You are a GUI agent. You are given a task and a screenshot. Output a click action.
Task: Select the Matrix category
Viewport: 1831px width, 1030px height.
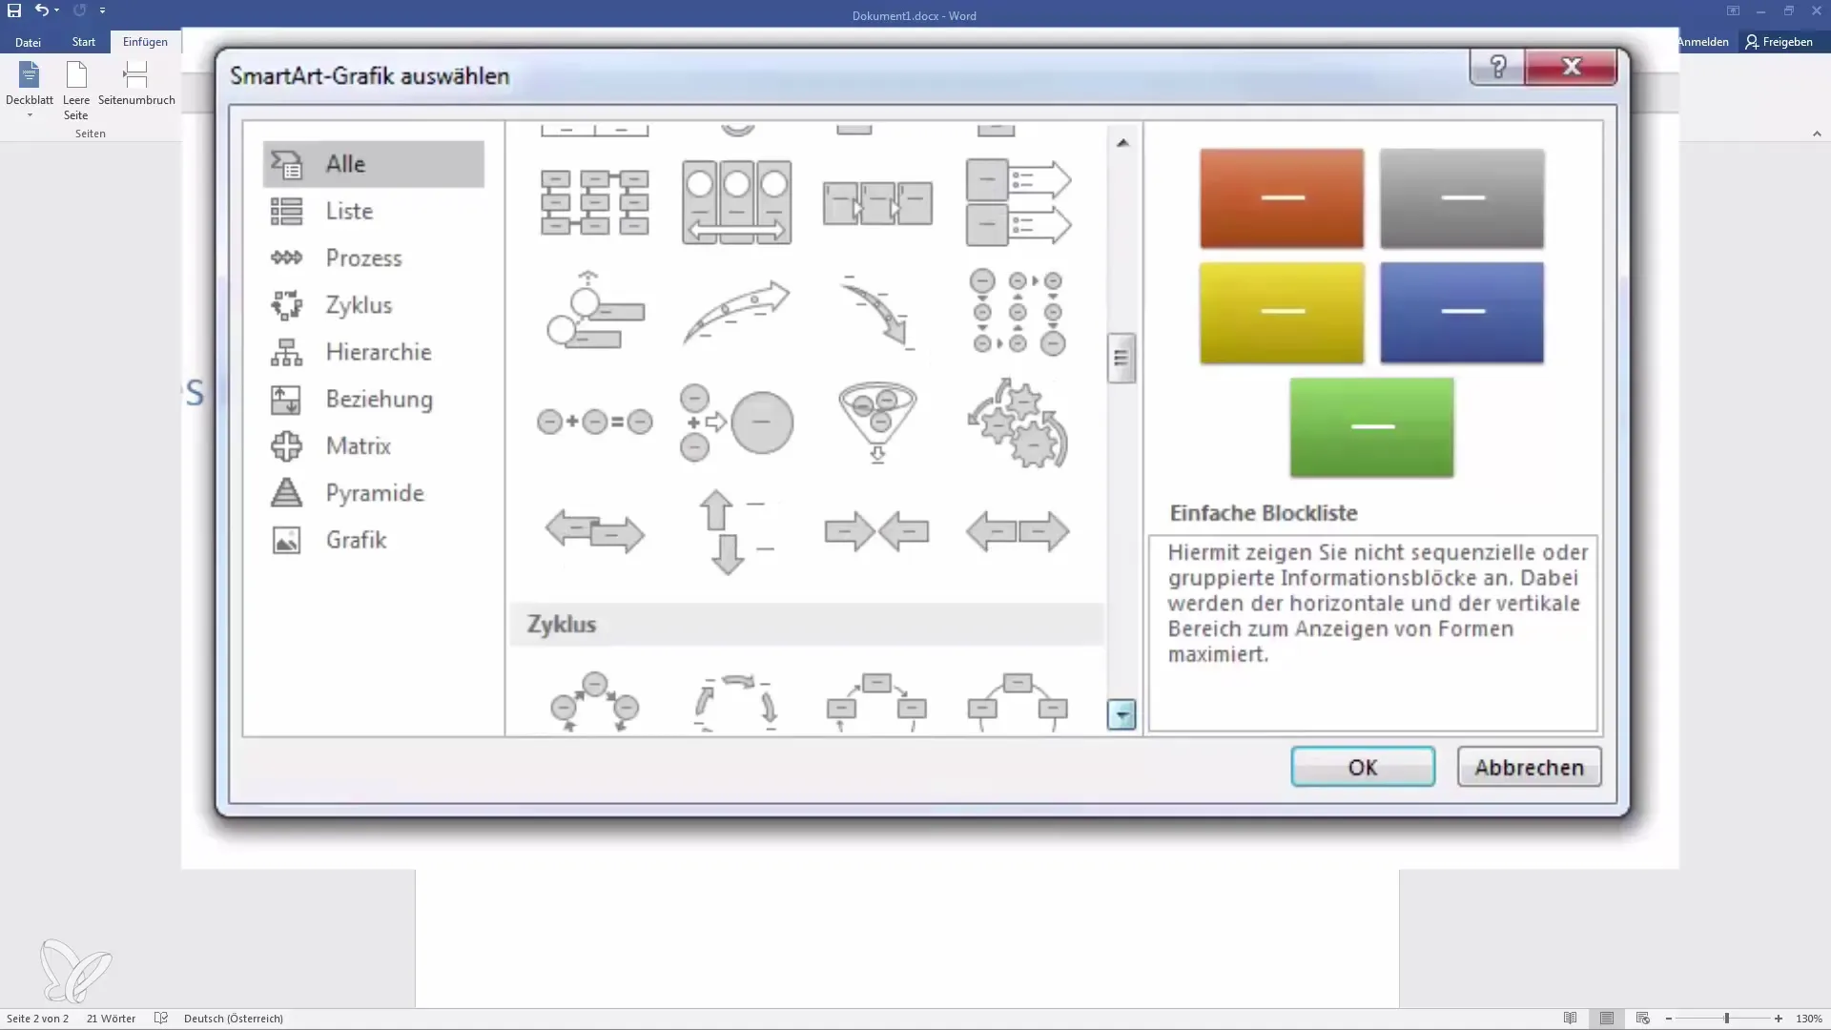[x=374, y=445]
